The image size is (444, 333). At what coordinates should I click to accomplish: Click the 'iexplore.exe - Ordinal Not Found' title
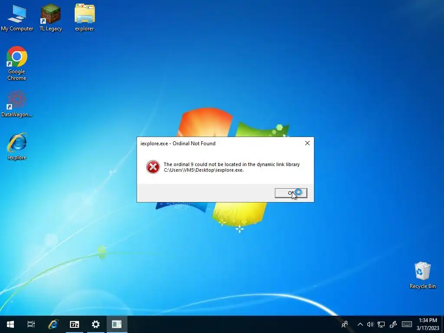click(178, 143)
